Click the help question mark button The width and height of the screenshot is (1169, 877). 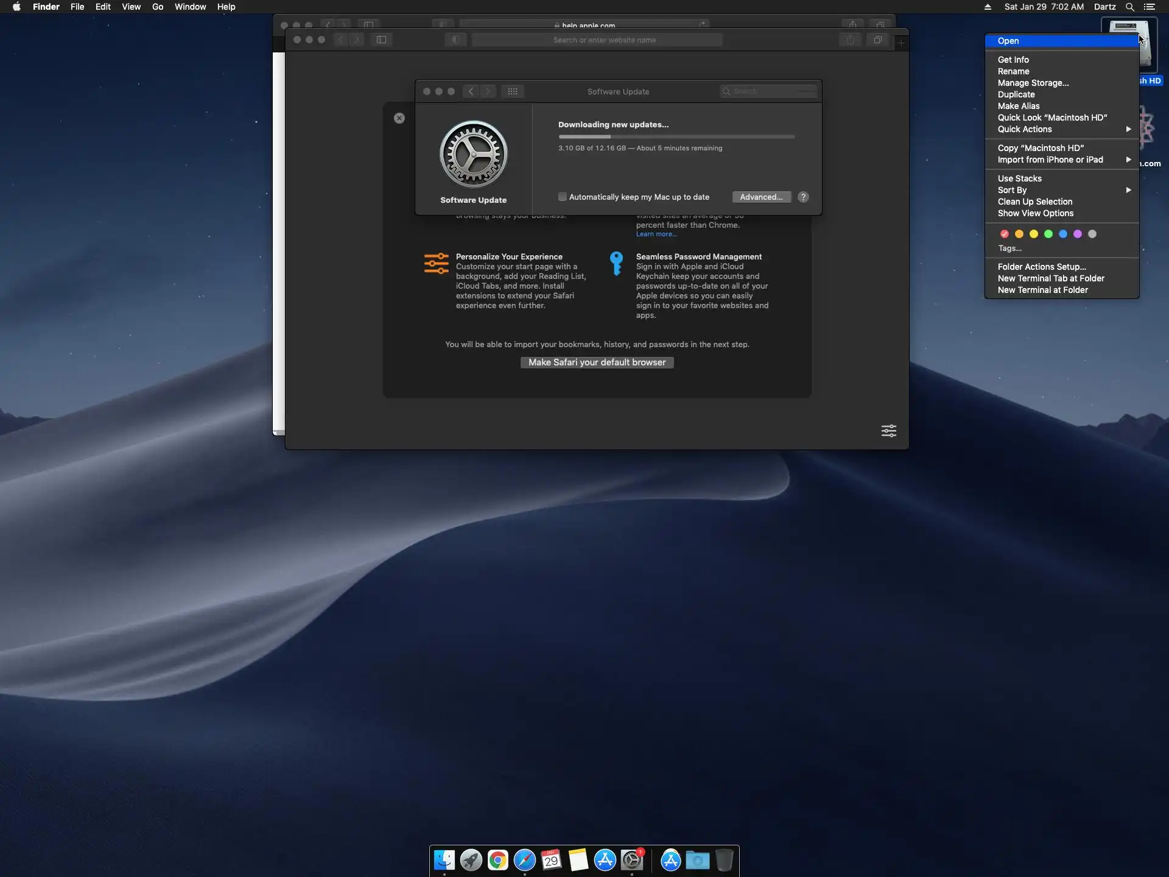tap(803, 197)
